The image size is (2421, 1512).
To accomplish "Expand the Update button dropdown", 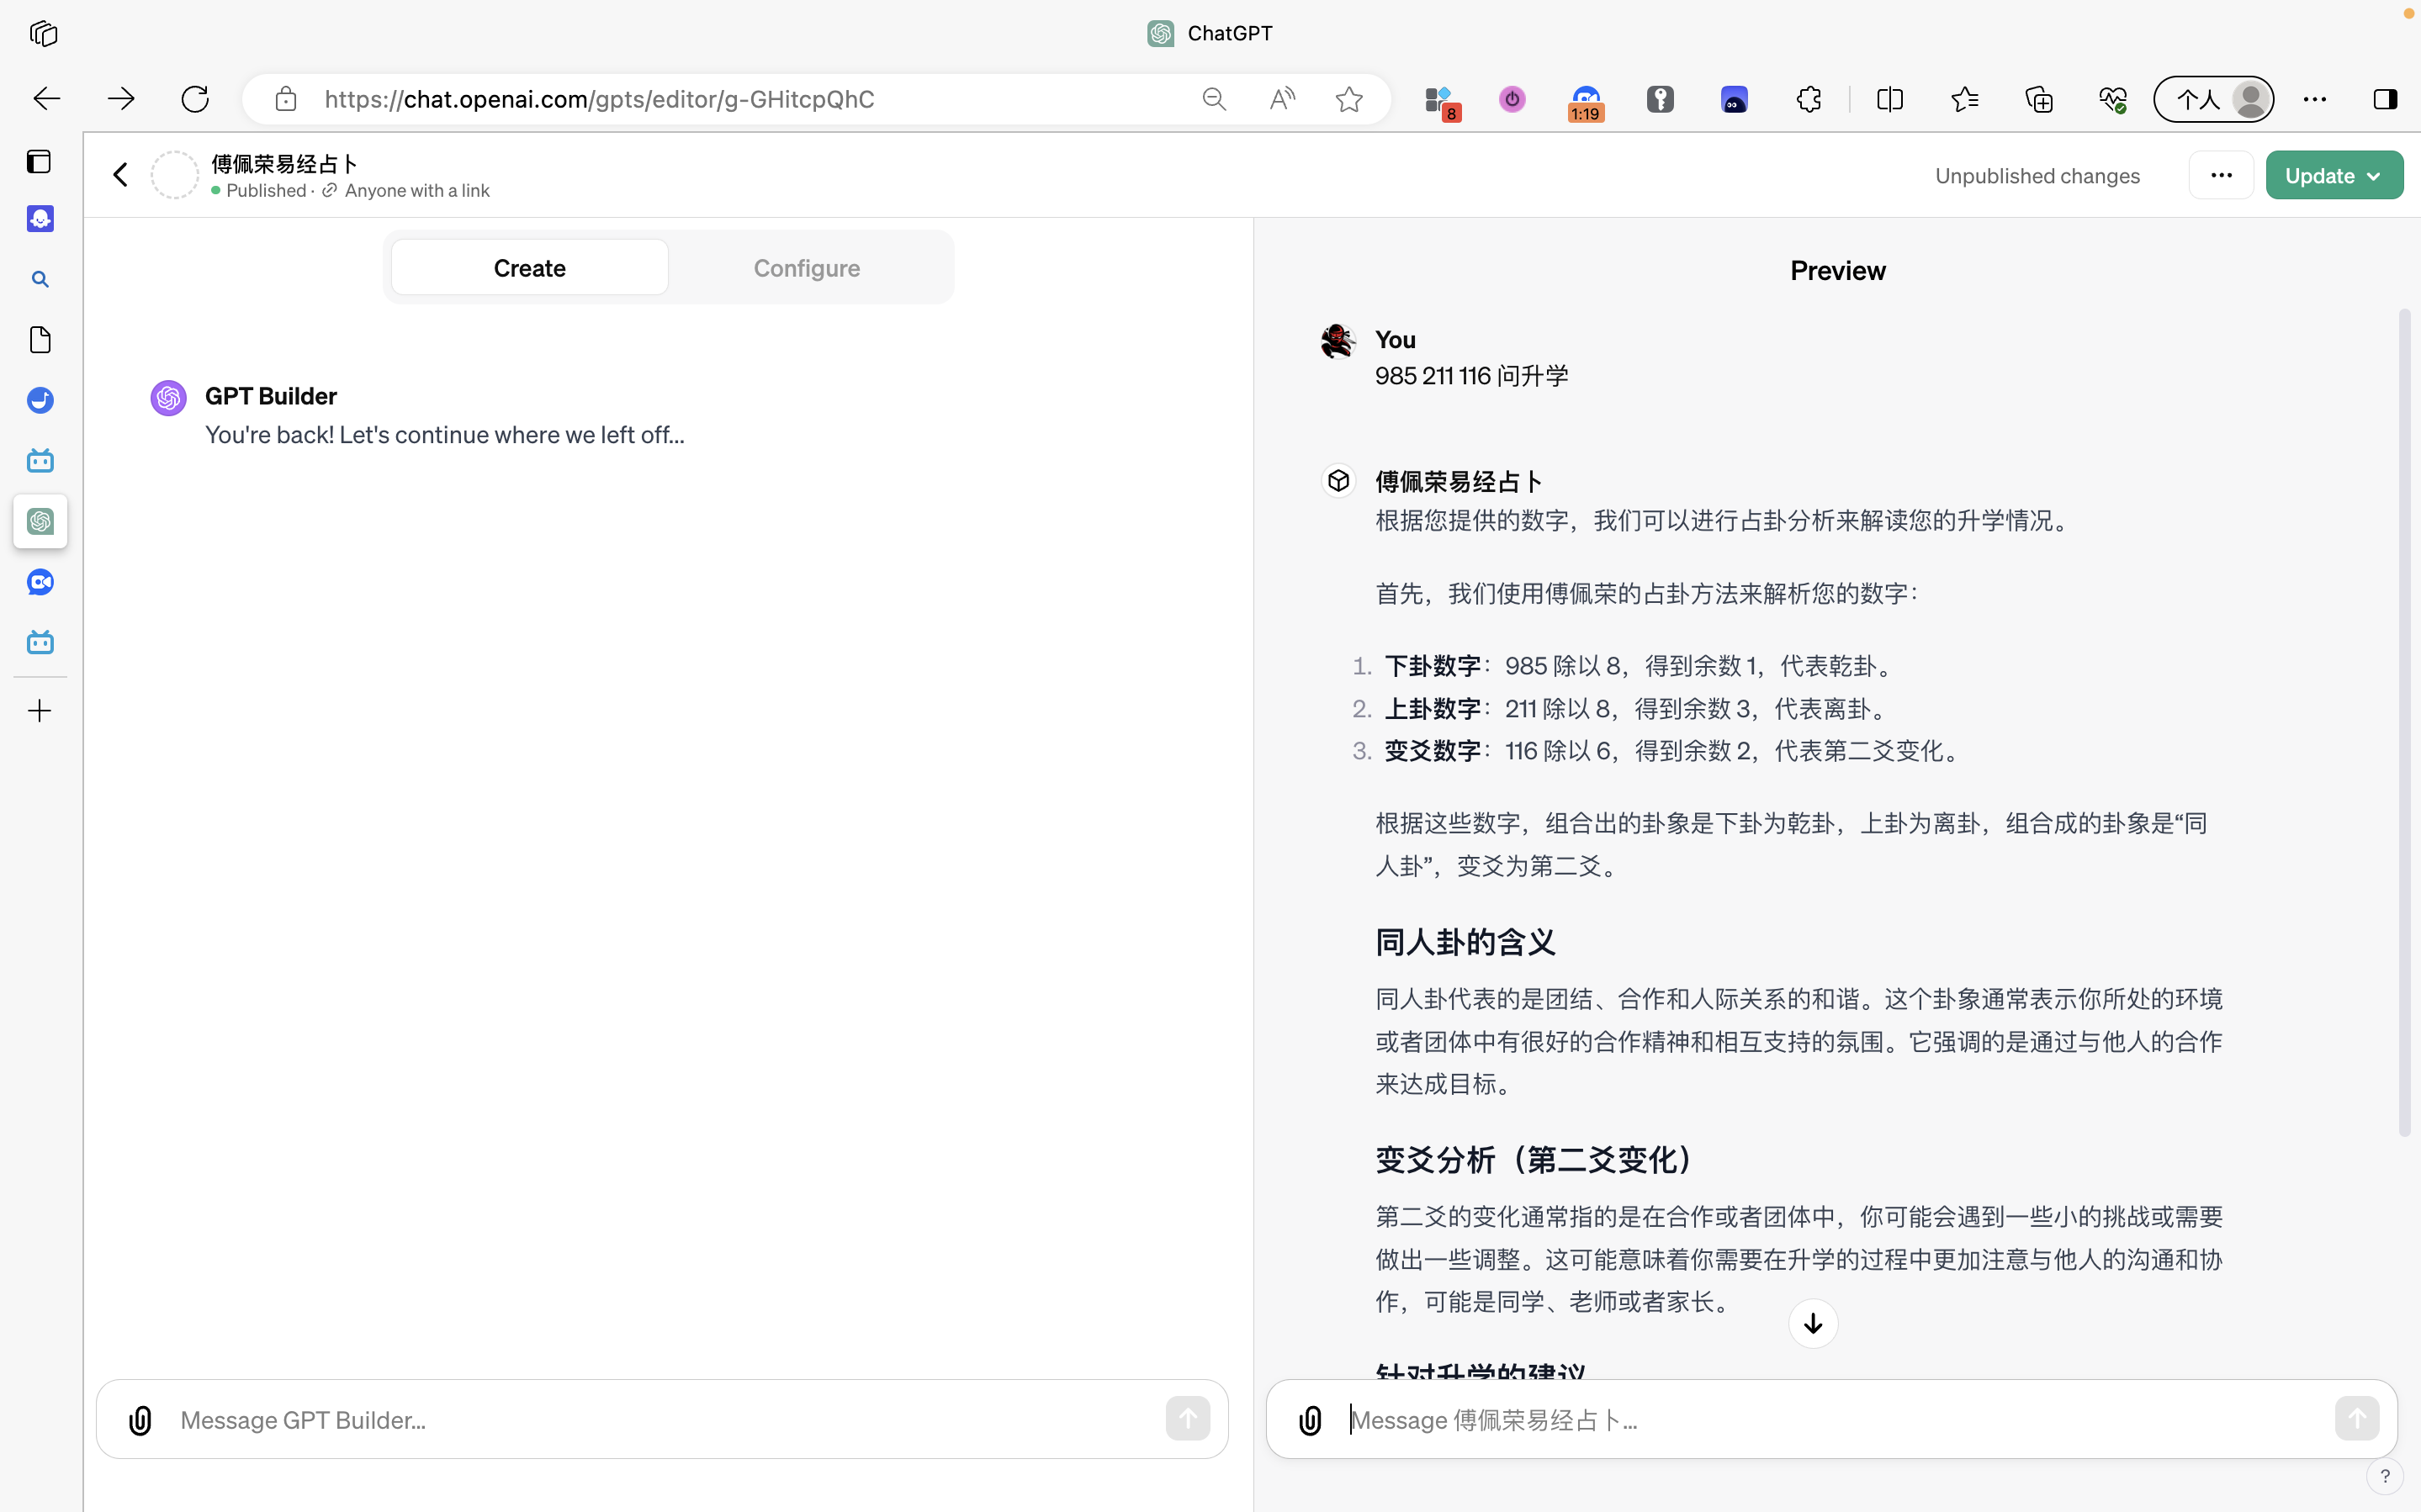I will (2374, 176).
